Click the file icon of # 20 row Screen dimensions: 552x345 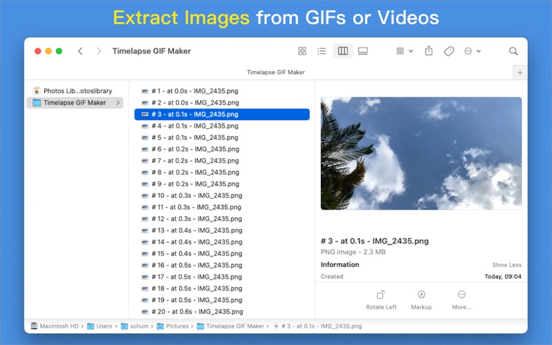click(x=145, y=312)
